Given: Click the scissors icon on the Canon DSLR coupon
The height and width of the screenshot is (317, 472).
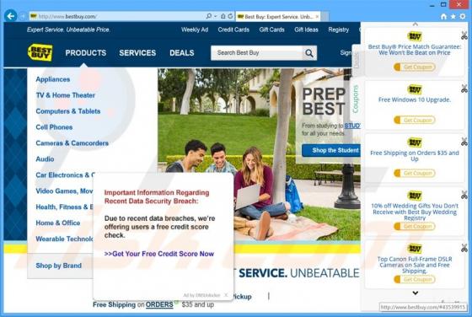Looking at the screenshot, I should tap(464, 248).
